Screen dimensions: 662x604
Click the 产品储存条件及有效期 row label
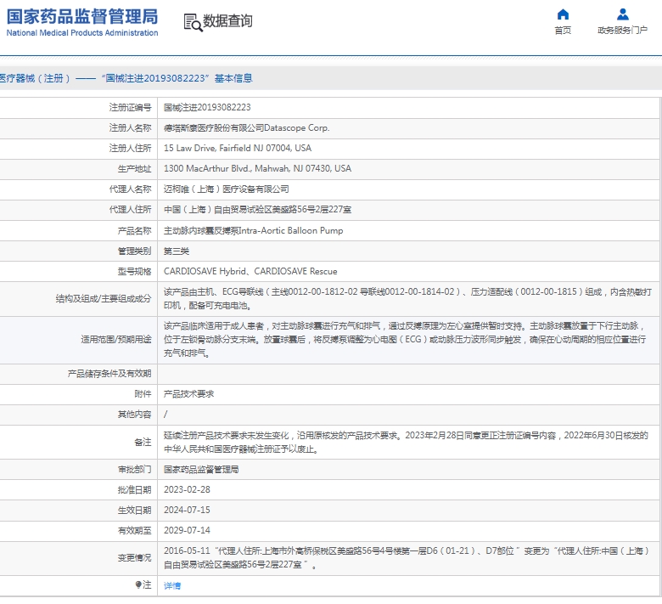[x=109, y=373]
